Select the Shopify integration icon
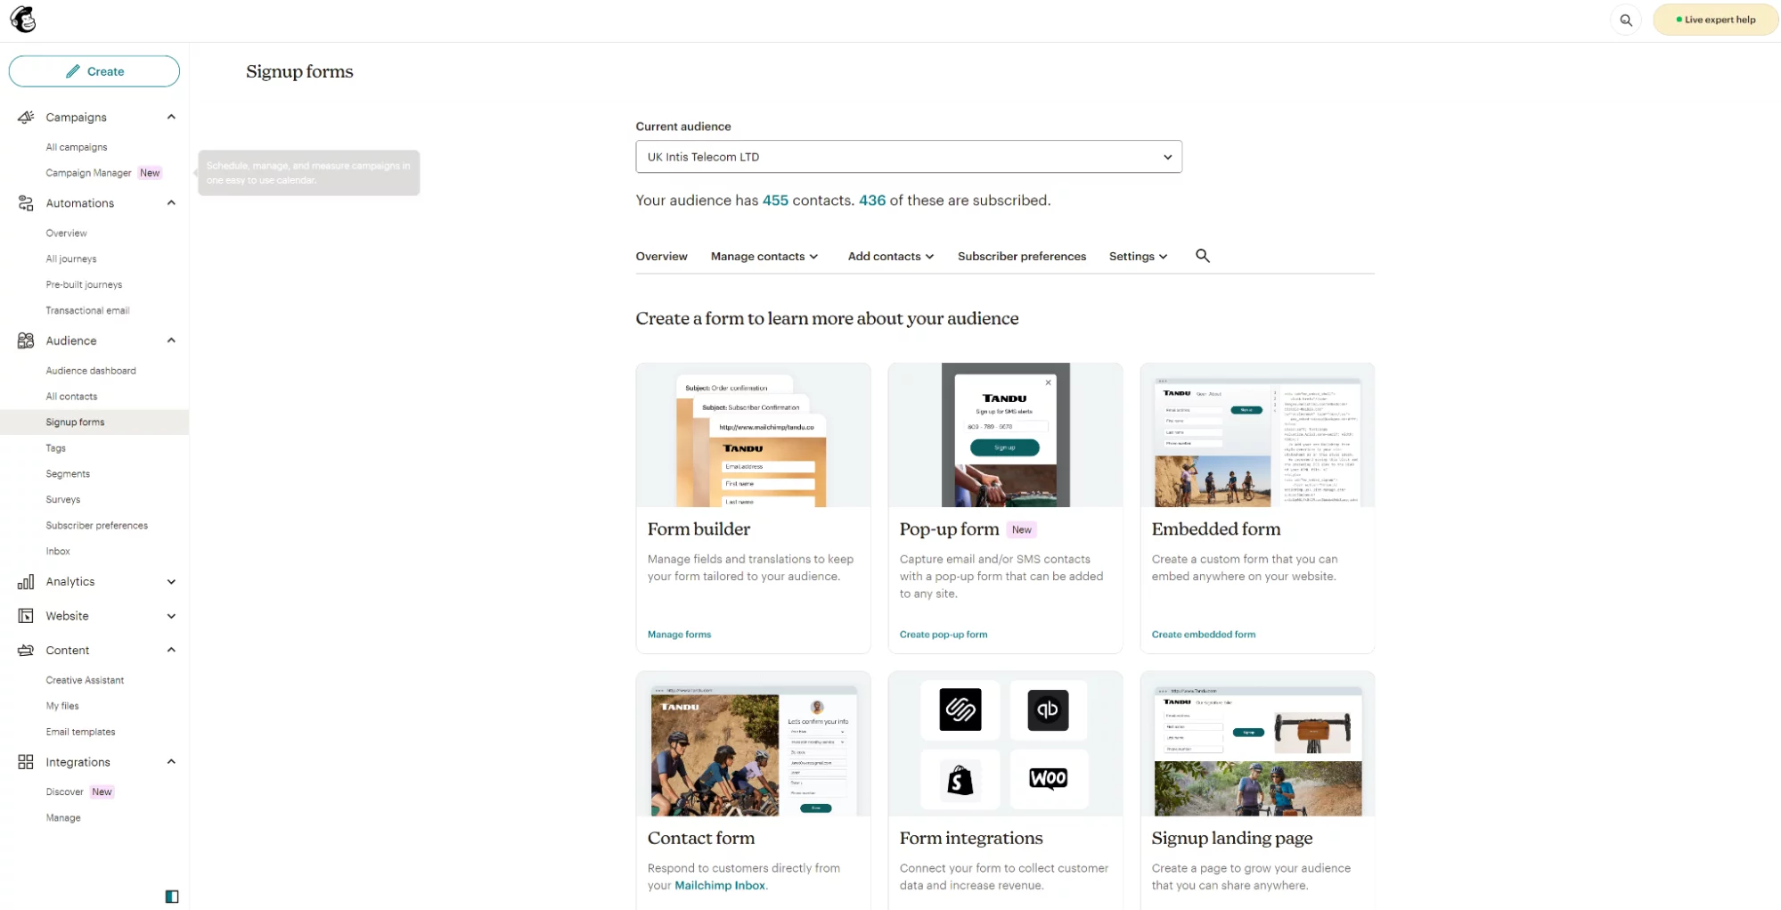The height and width of the screenshot is (910, 1781). [960, 779]
